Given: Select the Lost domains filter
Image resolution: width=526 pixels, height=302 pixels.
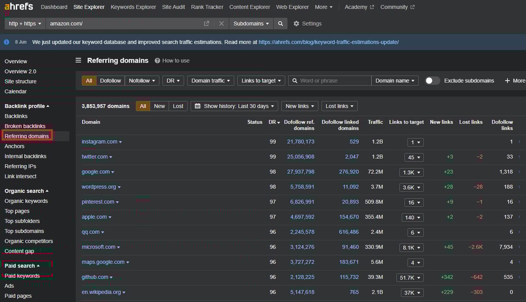Looking at the screenshot, I should [178, 106].
